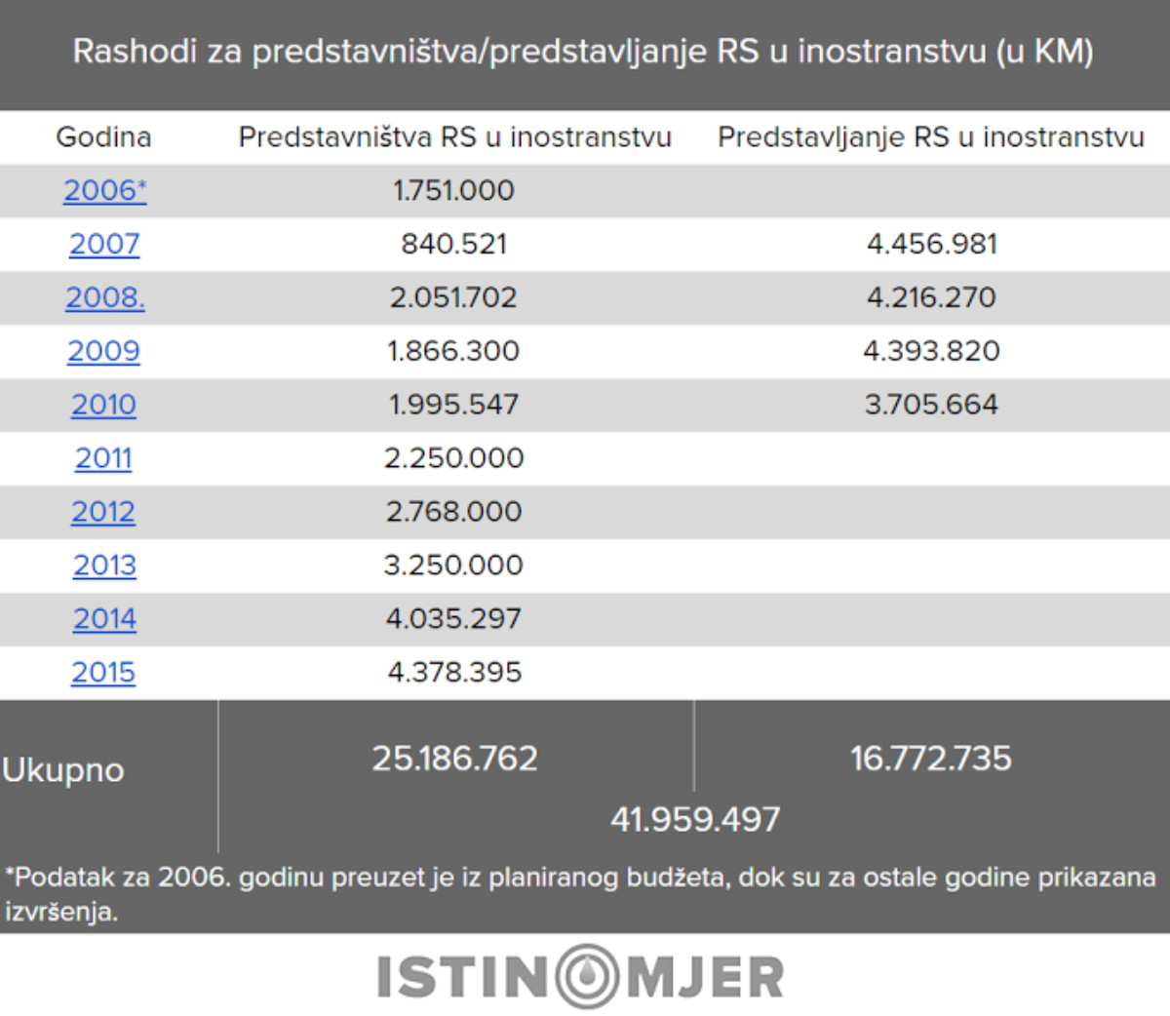The height and width of the screenshot is (1016, 1170).
Task: Open the 2012 year link
Action: [103, 512]
